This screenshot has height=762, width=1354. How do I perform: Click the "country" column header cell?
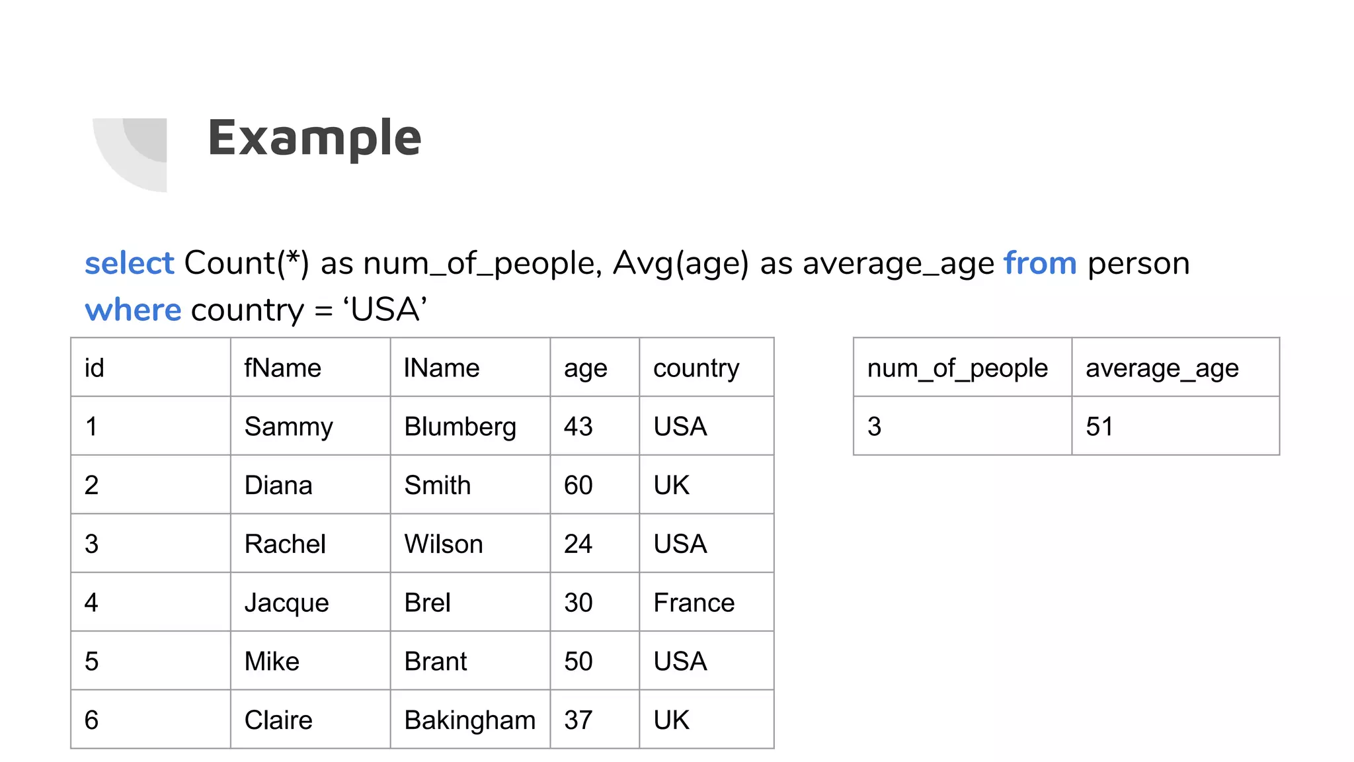[696, 368]
